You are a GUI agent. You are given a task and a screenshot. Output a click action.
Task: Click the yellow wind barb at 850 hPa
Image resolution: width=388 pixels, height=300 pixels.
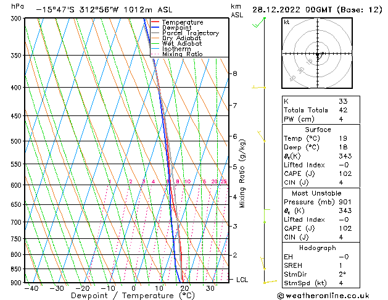click(x=263, y=263)
